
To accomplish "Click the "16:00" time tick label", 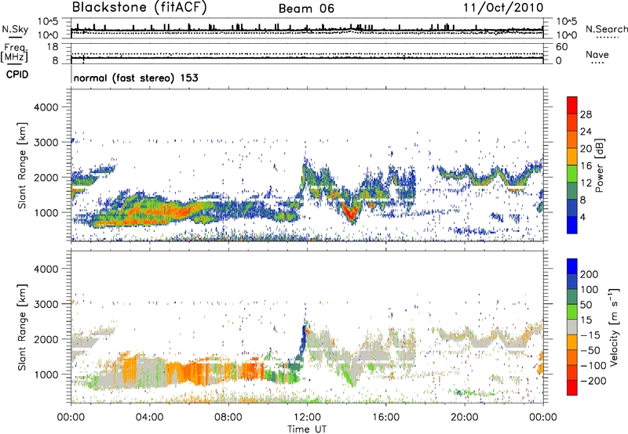I will [x=385, y=418].
